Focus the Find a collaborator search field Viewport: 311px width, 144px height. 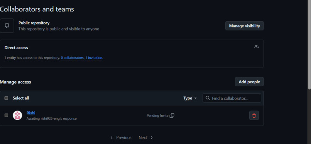(232, 98)
